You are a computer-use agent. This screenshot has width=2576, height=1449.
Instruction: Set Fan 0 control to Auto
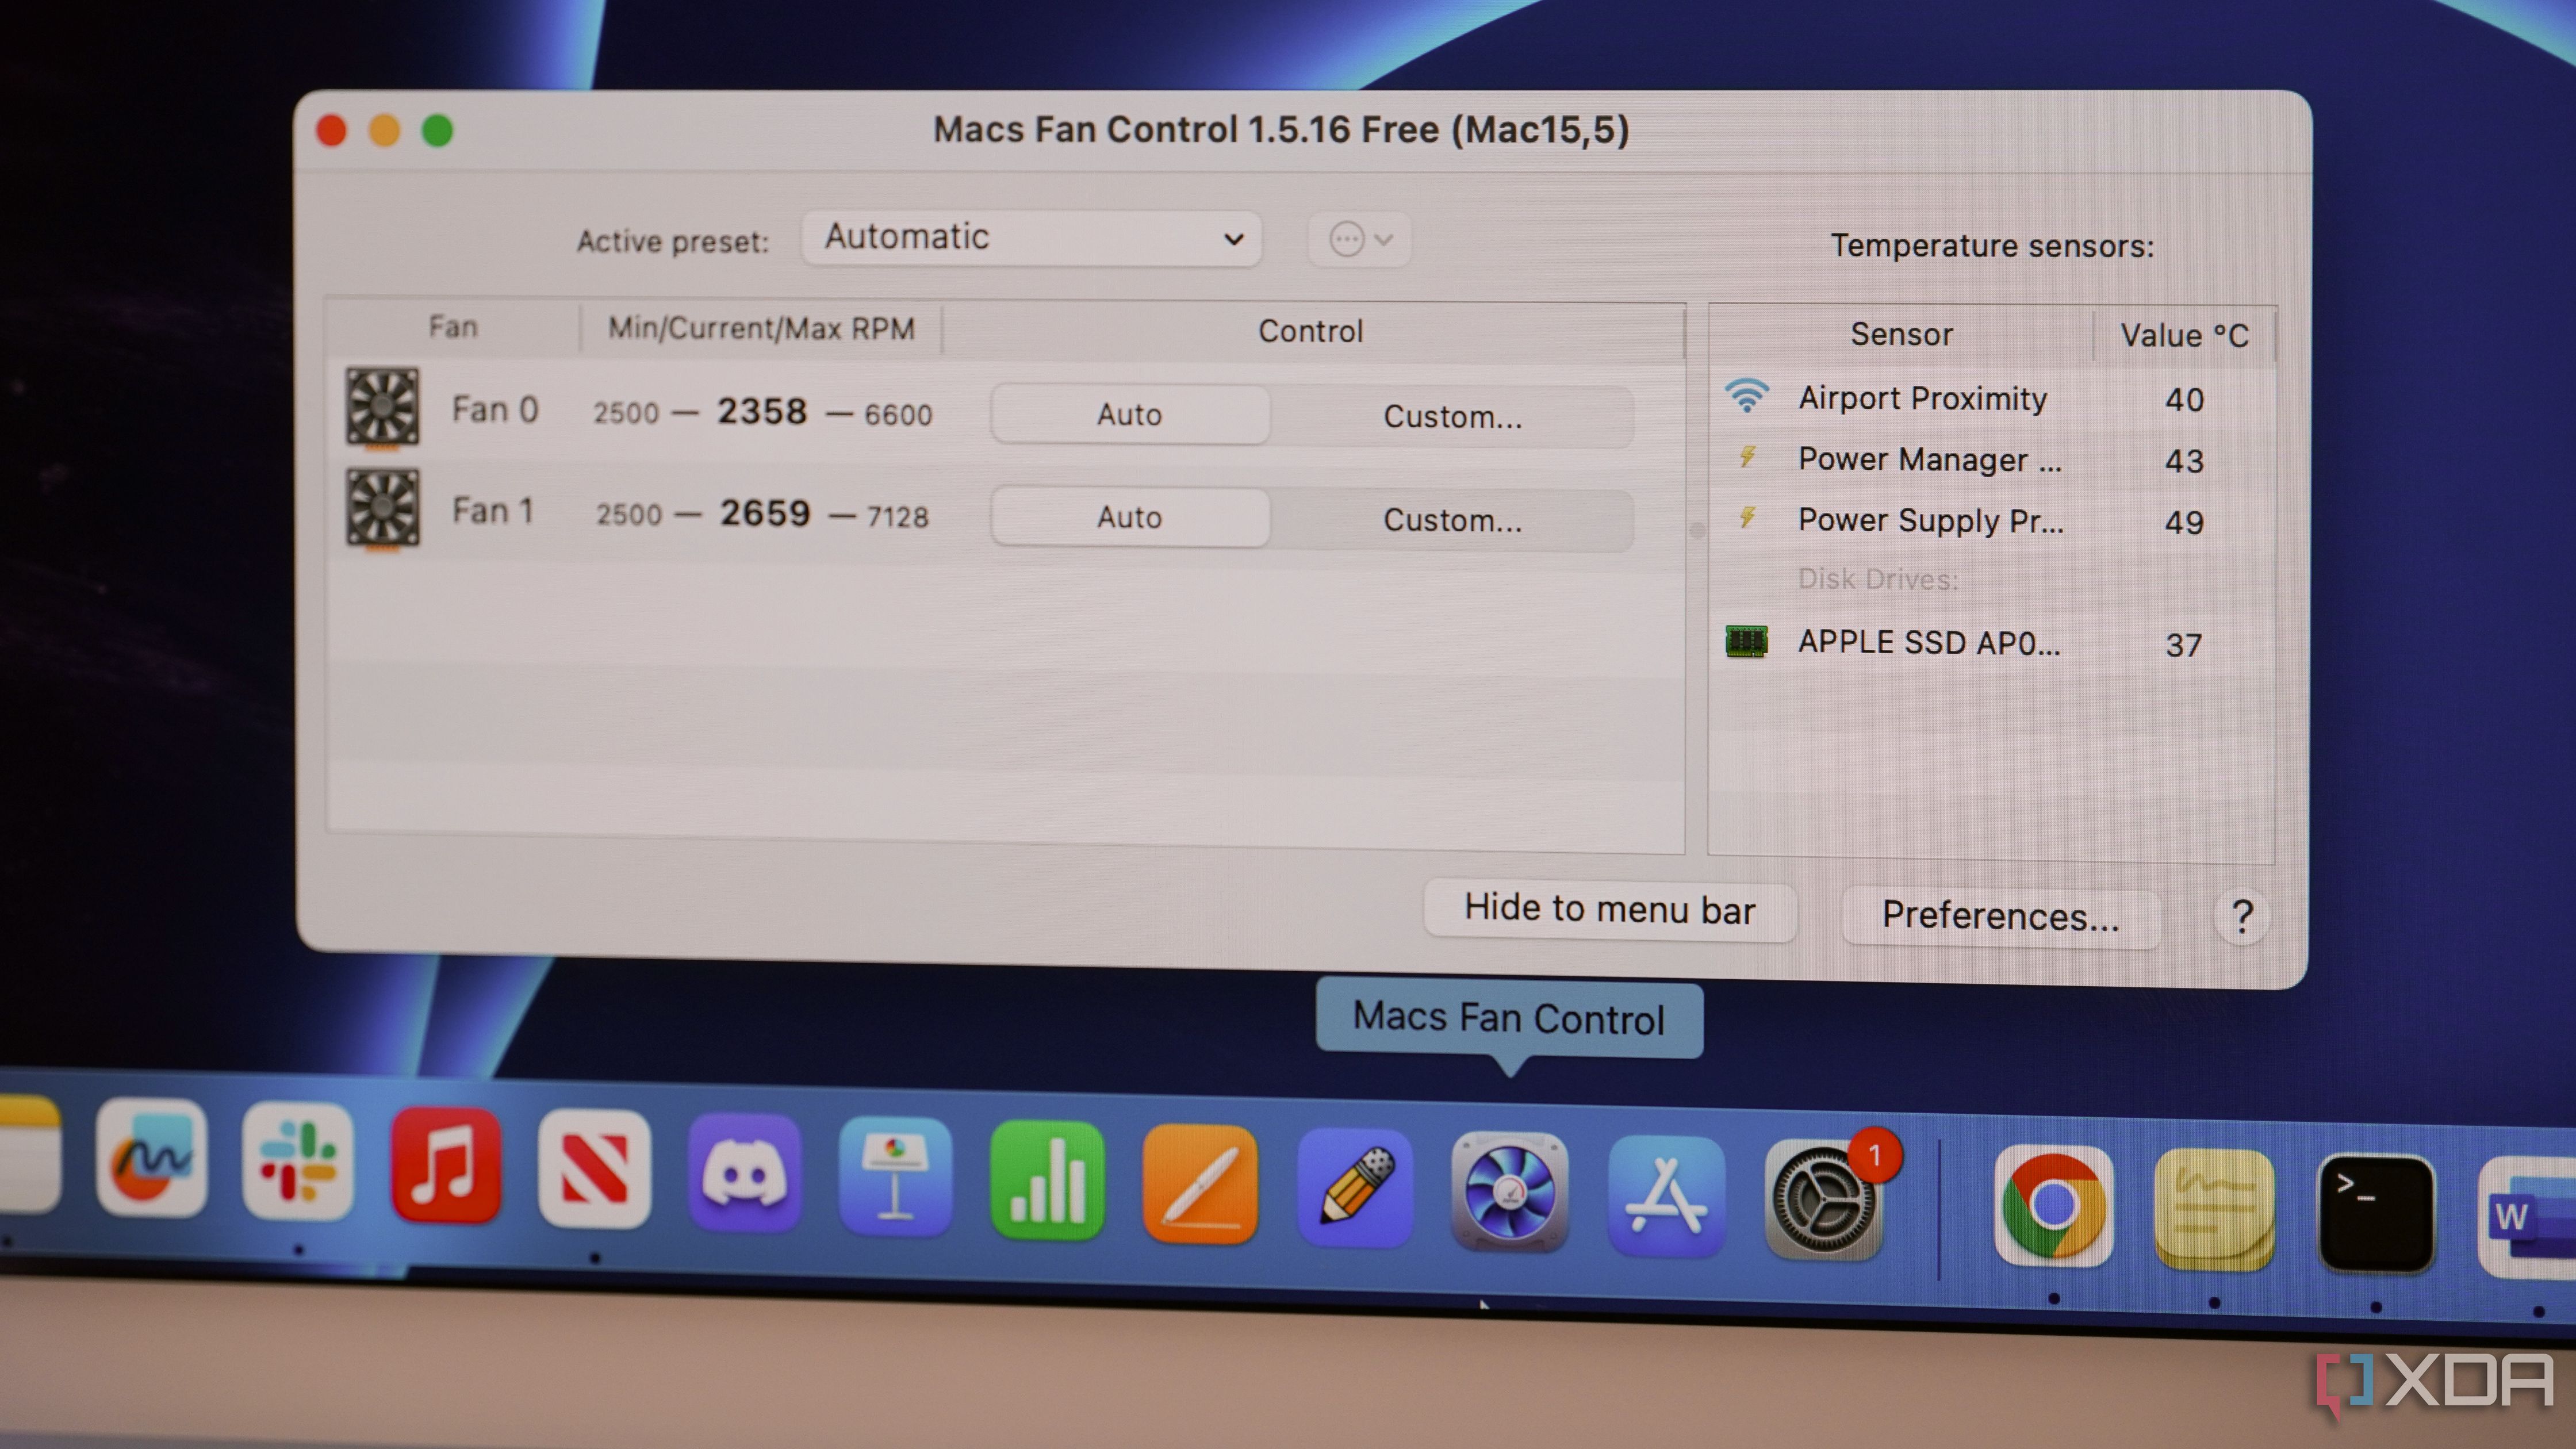point(1130,415)
